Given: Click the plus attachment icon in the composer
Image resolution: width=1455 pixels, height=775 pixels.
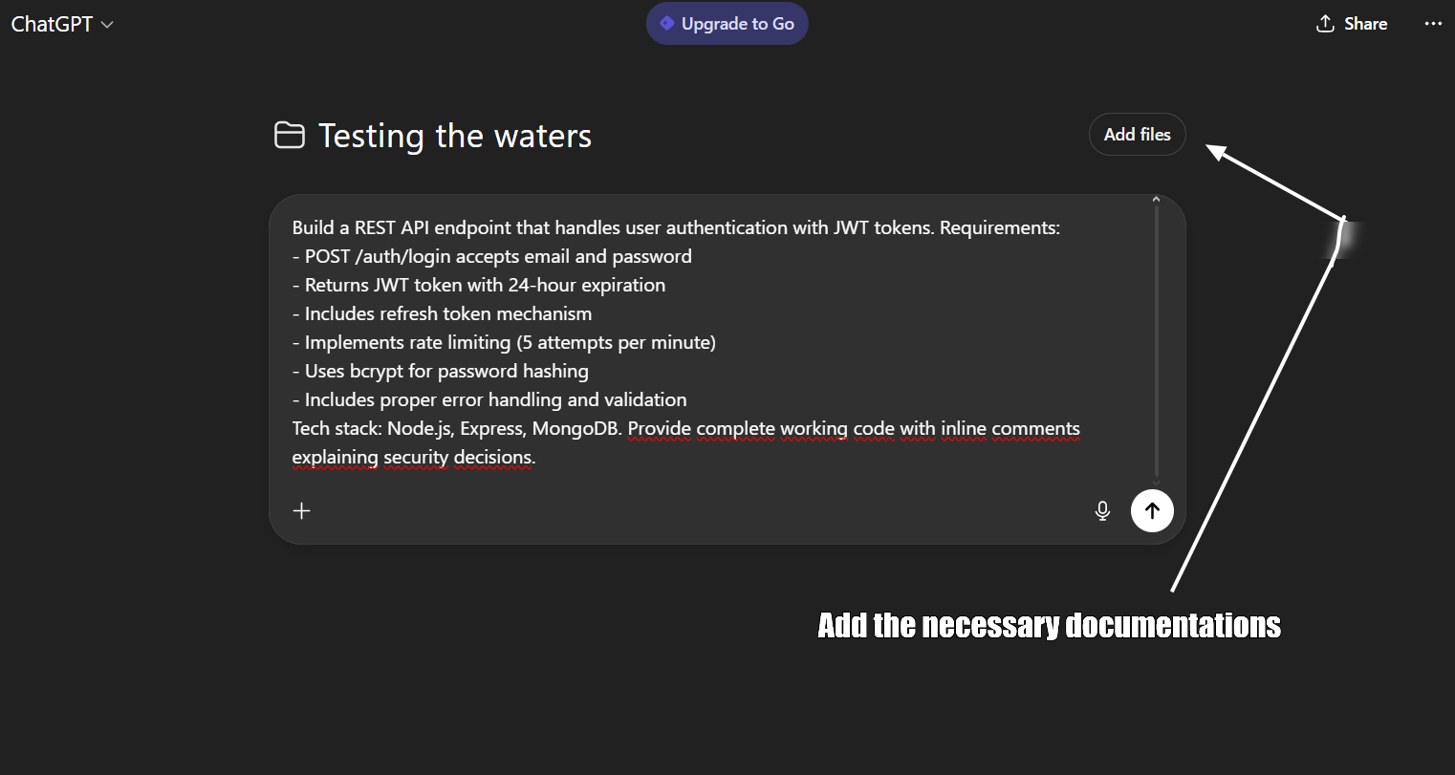Looking at the screenshot, I should (x=302, y=510).
